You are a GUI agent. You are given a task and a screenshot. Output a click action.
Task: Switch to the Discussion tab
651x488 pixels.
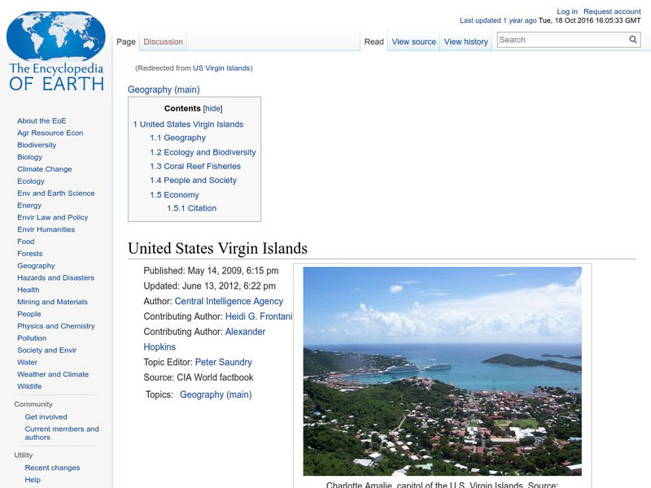pyautogui.click(x=162, y=41)
